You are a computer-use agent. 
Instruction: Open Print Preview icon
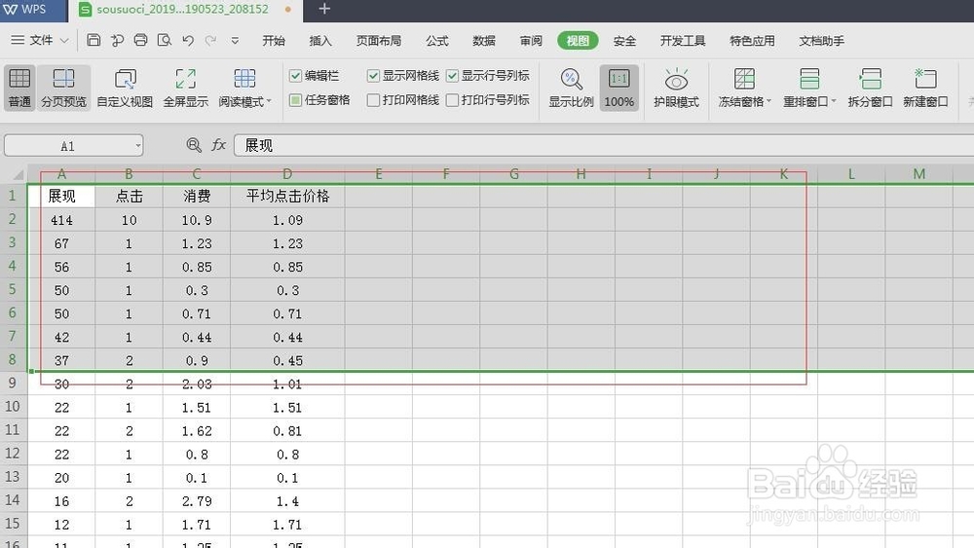164,40
